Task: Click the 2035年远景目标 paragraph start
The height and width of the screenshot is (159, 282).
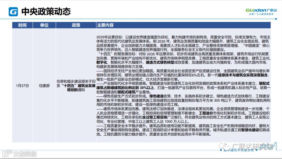Action: (110, 37)
